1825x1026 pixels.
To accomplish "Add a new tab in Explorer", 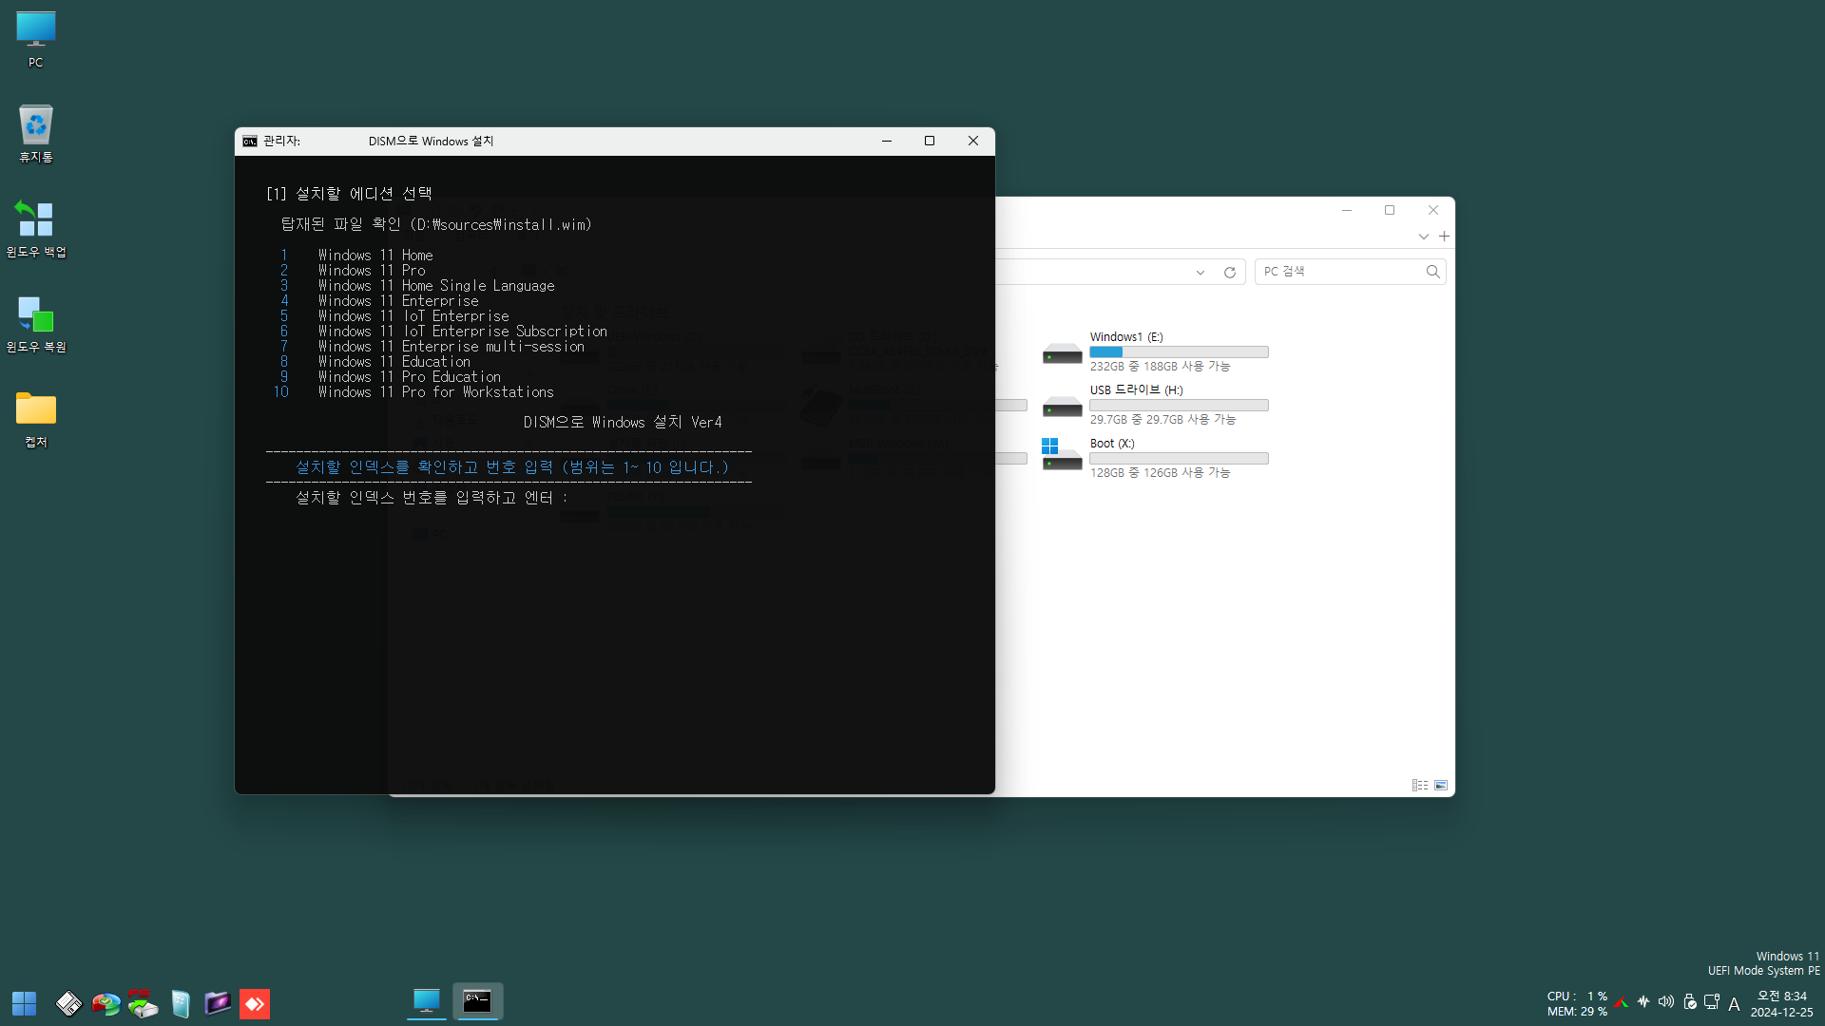I will click(x=1444, y=237).
